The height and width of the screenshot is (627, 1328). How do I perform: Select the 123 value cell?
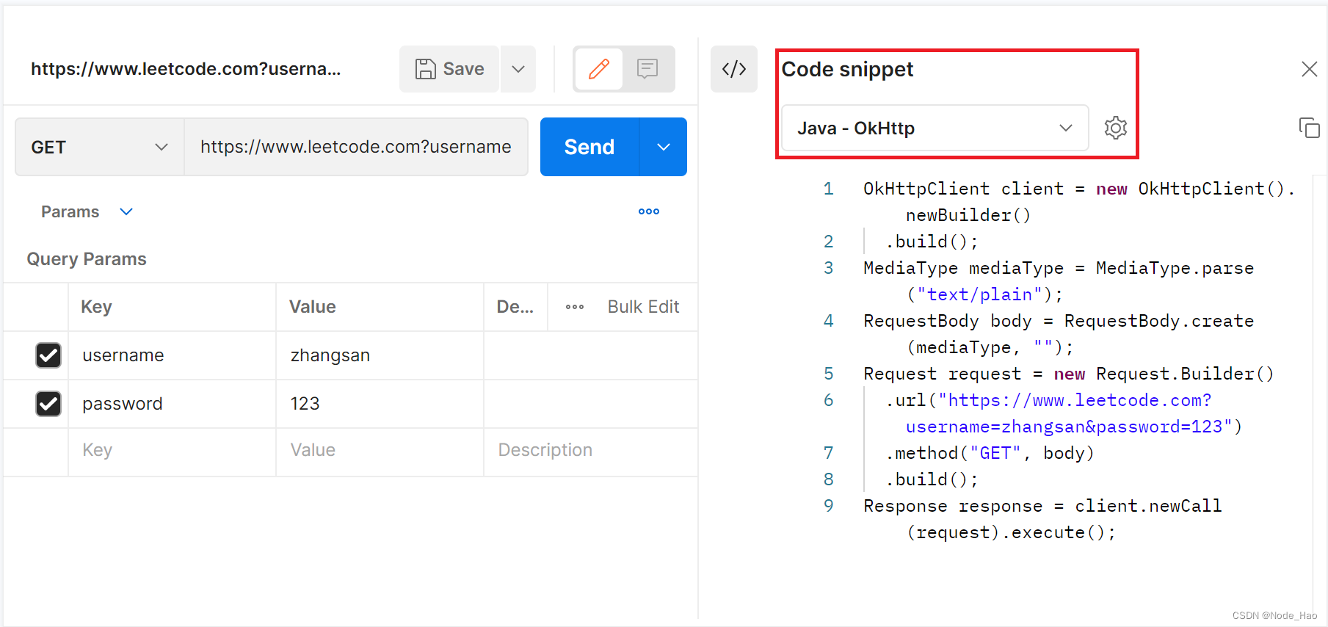click(380, 404)
